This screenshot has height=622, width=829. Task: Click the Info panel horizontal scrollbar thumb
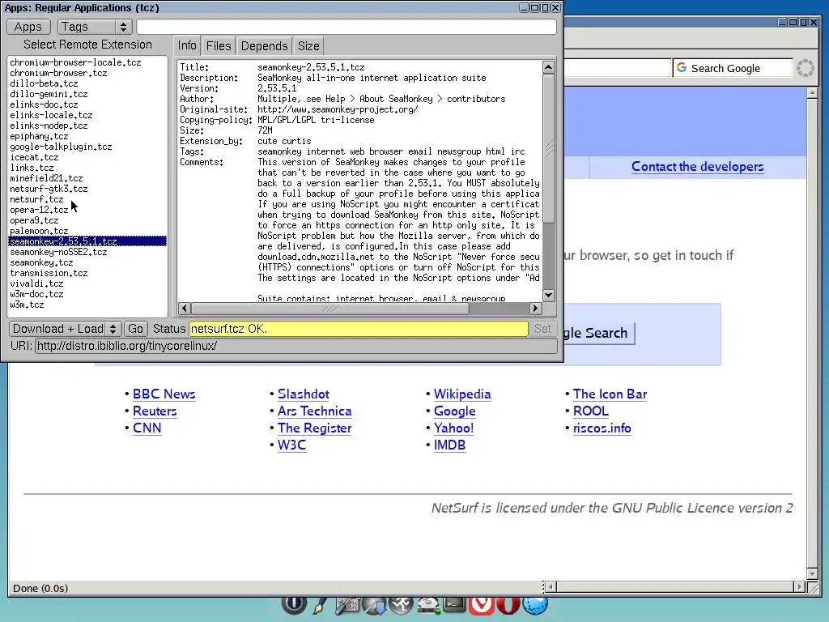(330, 308)
